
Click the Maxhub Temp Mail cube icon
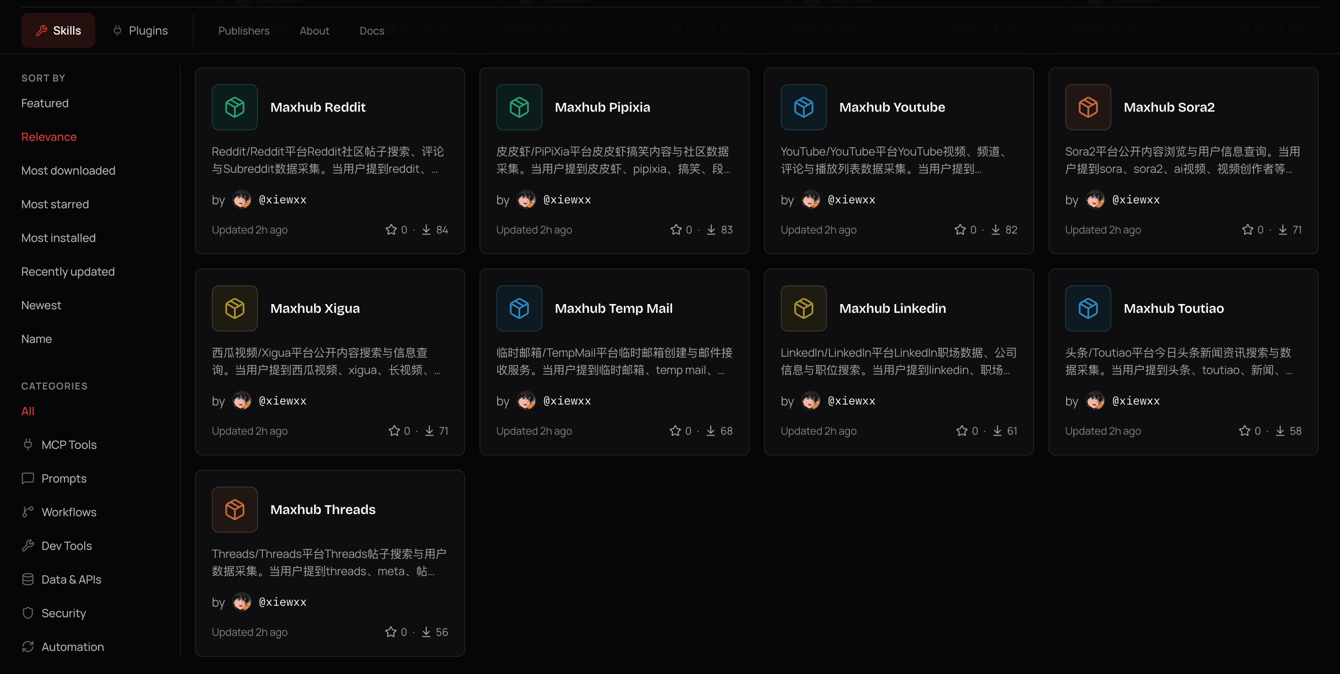click(x=519, y=308)
